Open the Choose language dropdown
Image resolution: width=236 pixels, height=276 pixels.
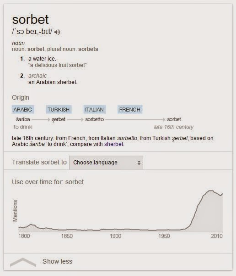click(106, 163)
